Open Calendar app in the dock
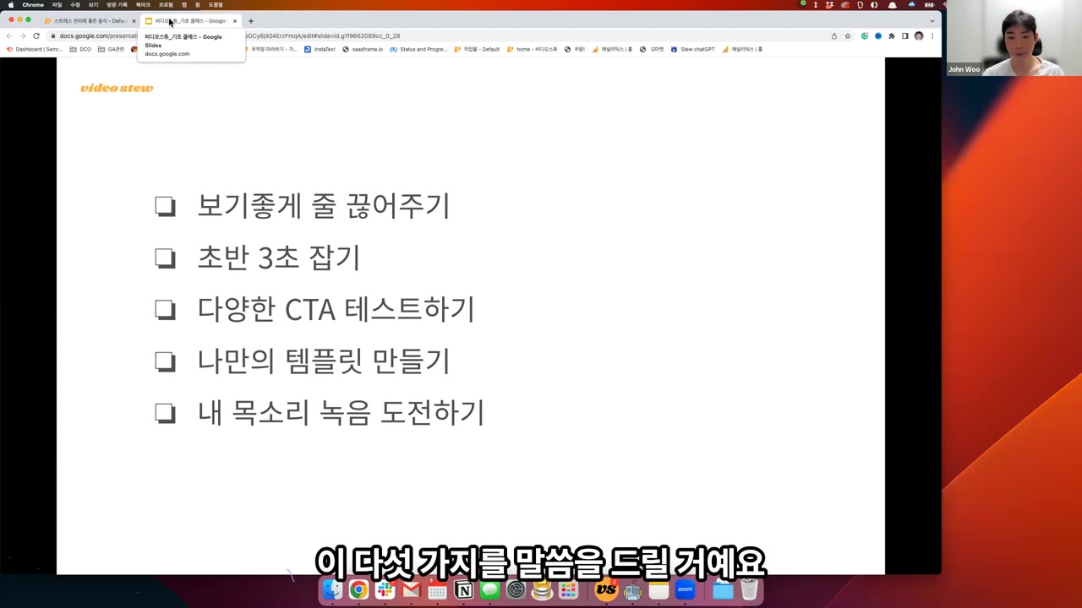1082x608 pixels. click(437, 589)
